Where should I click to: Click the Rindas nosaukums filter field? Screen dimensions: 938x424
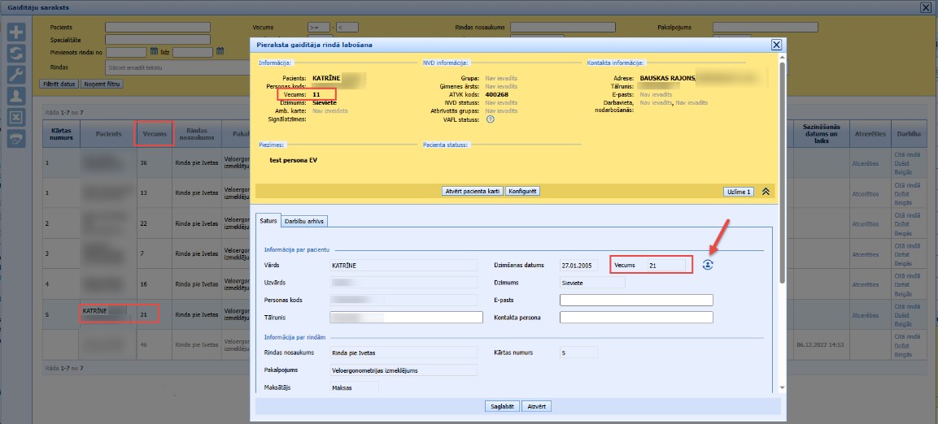[x=563, y=28]
